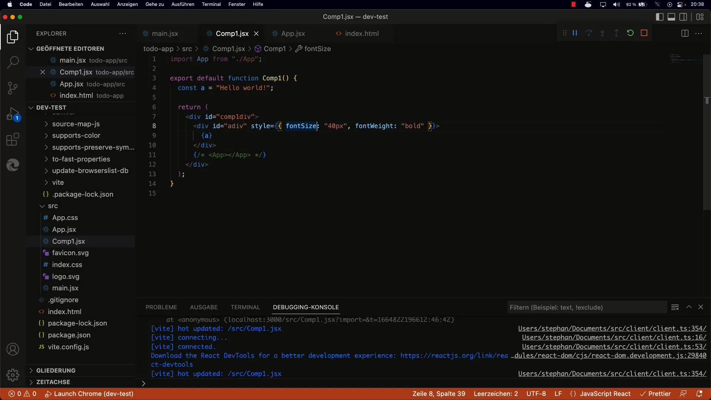Close the Comp1.jsx editor tab
Screen dimensions: 711x400
[x=256, y=33]
